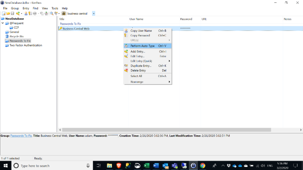
Task: Open Brave browser from the taskbar
Action: [119, 165]
